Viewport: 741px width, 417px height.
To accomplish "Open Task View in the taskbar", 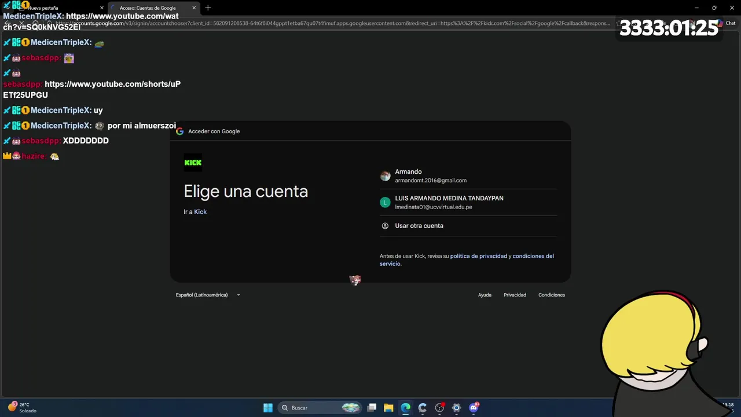I will [372, 408].
